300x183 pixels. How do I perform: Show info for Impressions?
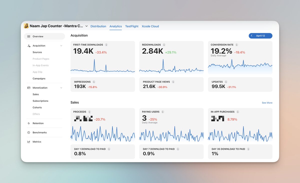click(94, 82)
